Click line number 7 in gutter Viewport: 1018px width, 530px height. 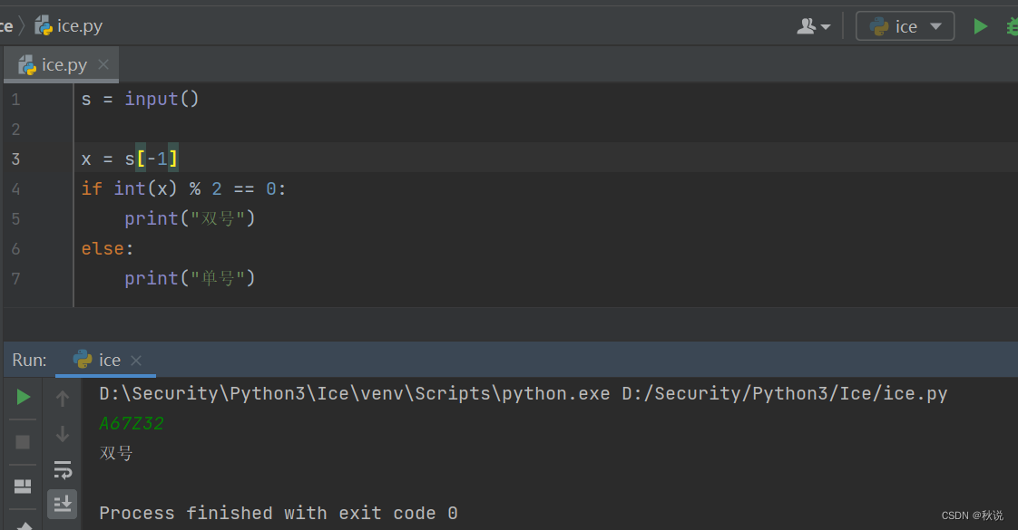click(15, 279)
